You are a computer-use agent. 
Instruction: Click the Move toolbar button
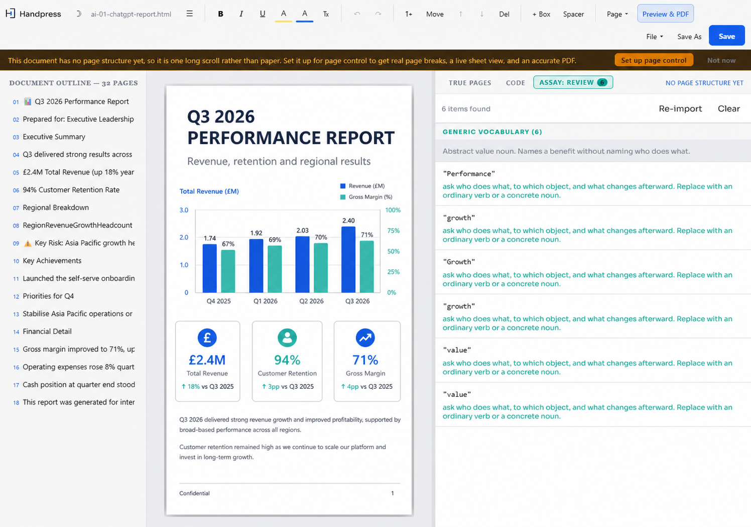click(x=435, y=14)
